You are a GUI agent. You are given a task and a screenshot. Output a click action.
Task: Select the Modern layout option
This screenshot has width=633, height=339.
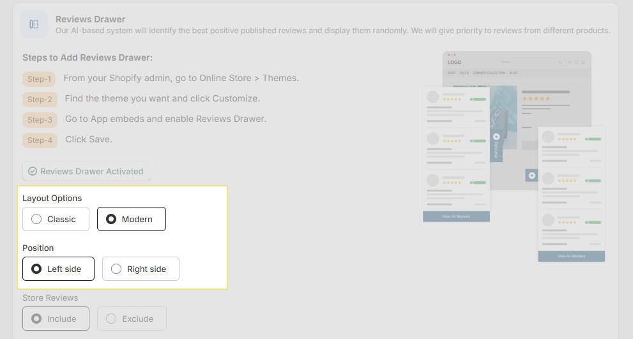[132, 219]
